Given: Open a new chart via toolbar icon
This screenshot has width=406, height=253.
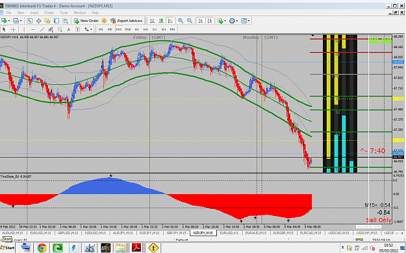Looking at the screenshot, I should pos(4,21).
